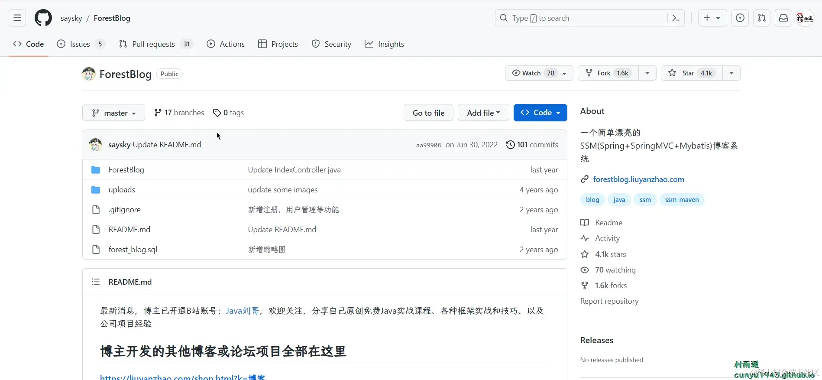Open the Star lists dropdown arrow
Viewport: 822px width, 380px height.
(x=731, y=73)
